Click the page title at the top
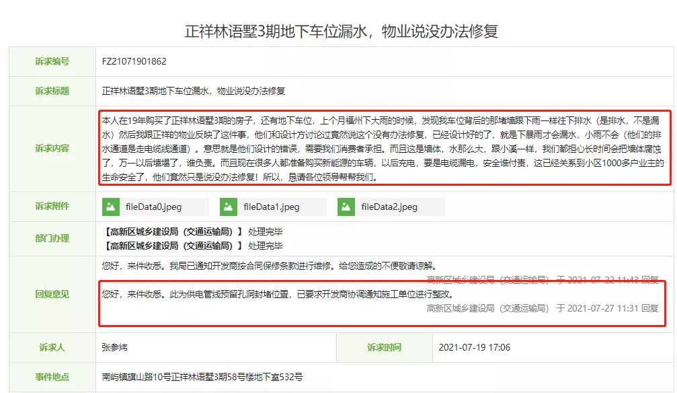677x393 pixels. click(338, 27)
